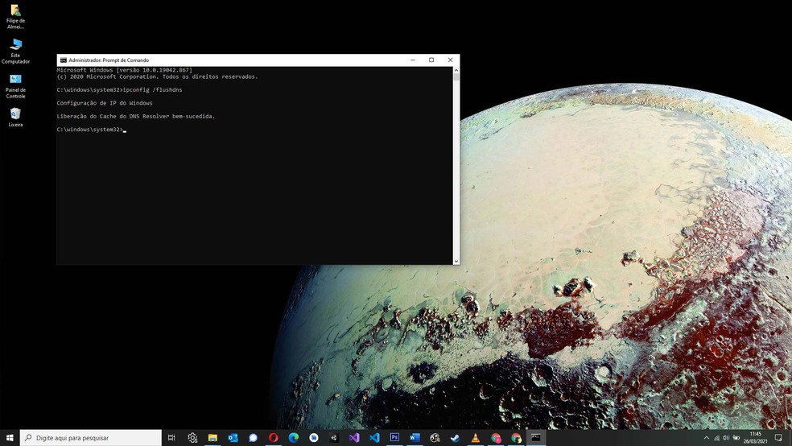This screenshot has height=446, width=792.
Task: Launch Photoshop from the taskbar
Action: tap(394, 437)
